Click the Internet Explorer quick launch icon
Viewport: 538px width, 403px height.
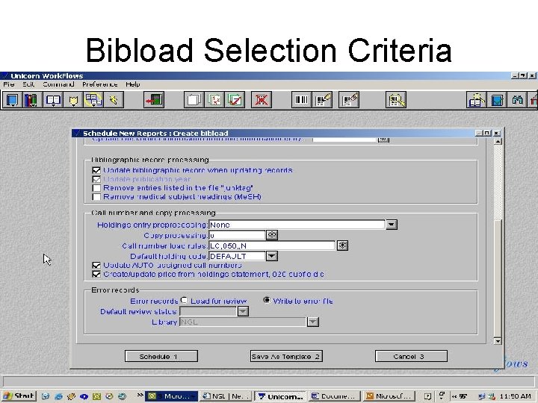(x=59, y=396)
